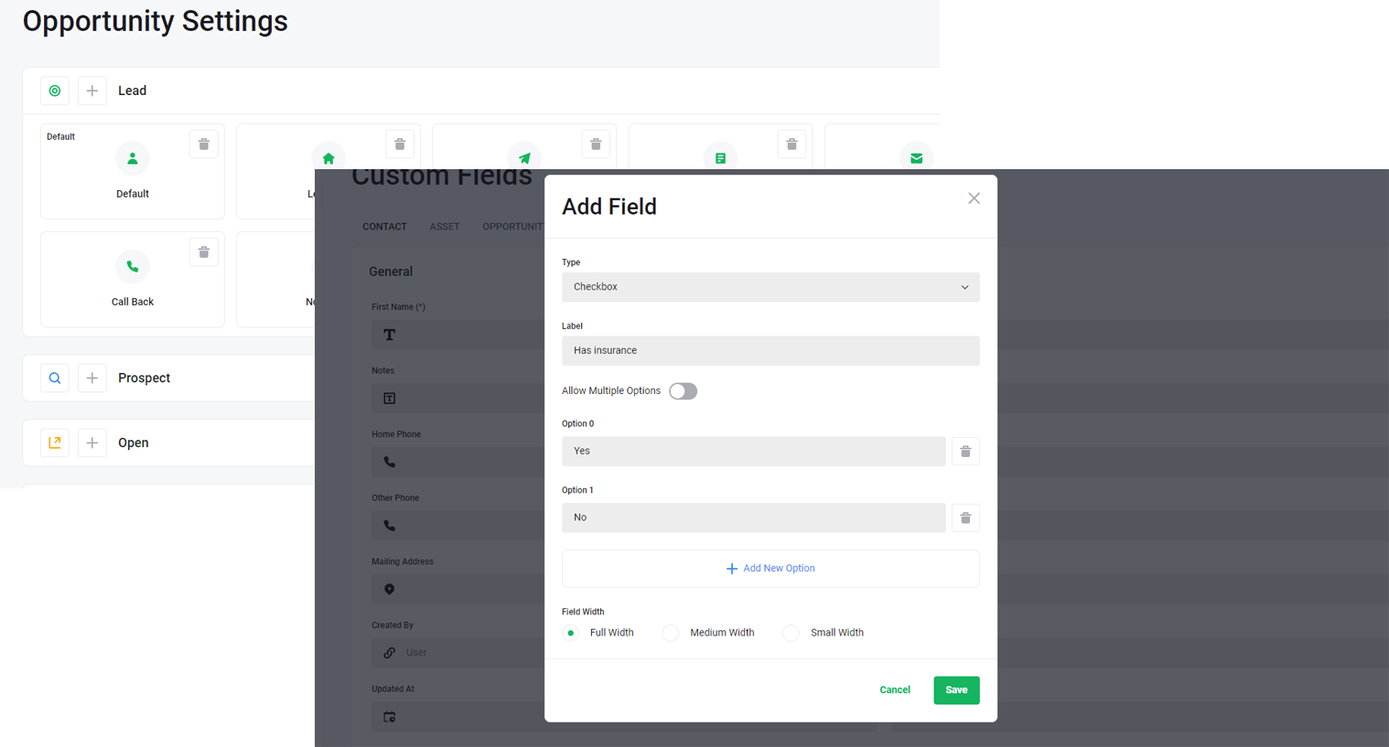This screenshot has width=1389, height=747.
Task: Delete the status card with home icon
Action: (400, 144)
